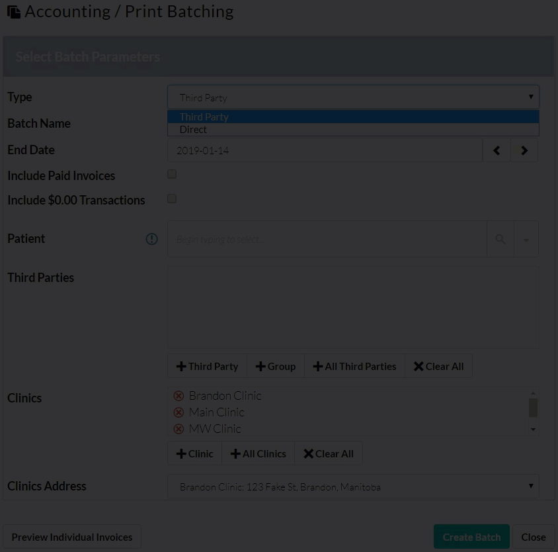Choose Direct option in Type list
Image resolution: width=558 pixels, height=552 pixels.
tap(353, 129)
